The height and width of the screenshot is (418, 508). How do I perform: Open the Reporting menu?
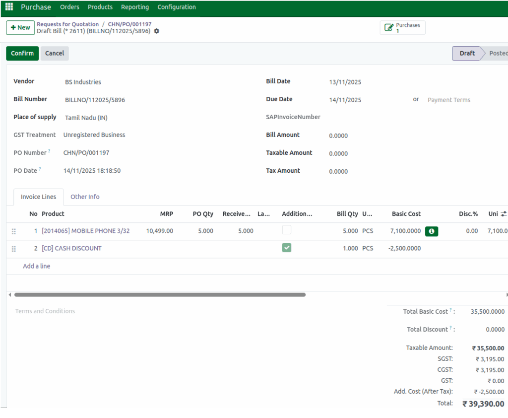pos(134,7)
